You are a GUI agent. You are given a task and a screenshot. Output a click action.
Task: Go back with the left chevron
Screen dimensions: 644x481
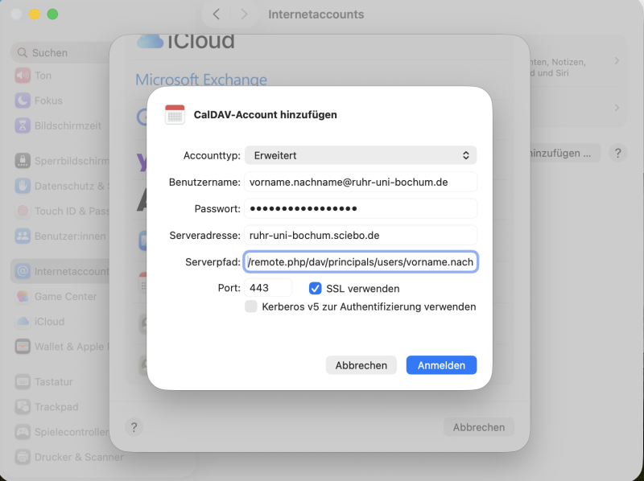[216, 14]
